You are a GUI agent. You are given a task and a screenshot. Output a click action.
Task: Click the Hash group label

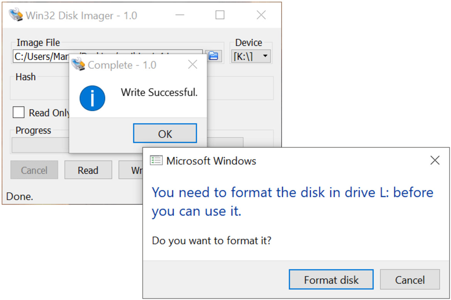coord(25,77)
